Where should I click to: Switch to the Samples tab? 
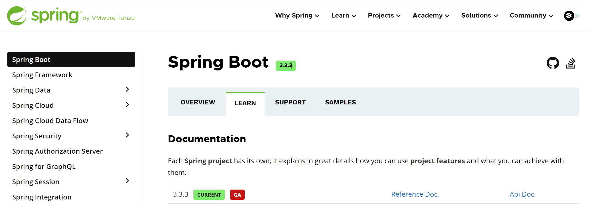pyautogui.click(x=340, y=102)
